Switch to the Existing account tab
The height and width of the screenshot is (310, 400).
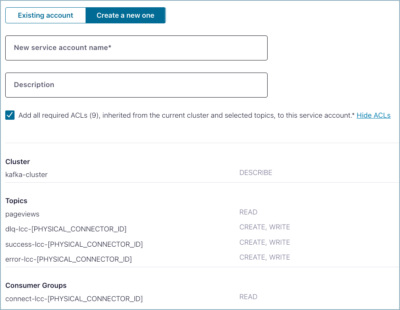point(45,15)
